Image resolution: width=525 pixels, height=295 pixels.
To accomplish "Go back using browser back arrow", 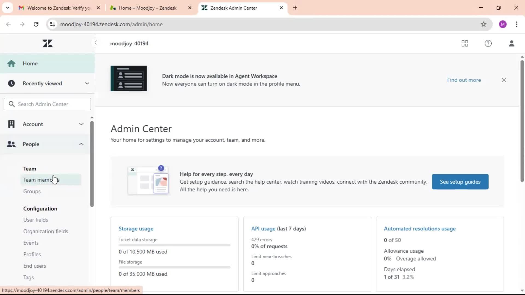I will point(8,24).
